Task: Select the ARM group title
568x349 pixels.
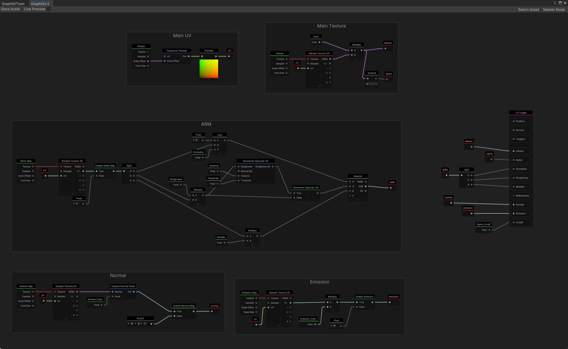Action: pyautogui.click(x=206, y=124)
